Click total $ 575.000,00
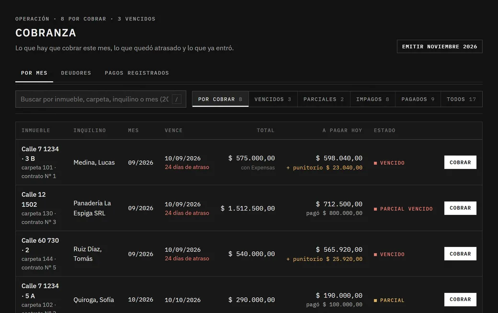Screen dimensions: 498x313 coord(251,158)
